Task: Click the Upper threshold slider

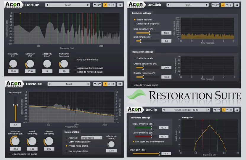Action: coord(146,127)
